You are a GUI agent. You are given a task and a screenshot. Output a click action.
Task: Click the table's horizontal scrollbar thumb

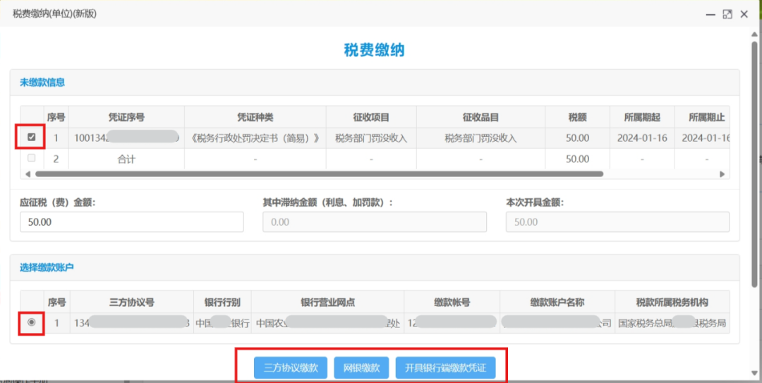pos(319,174)
